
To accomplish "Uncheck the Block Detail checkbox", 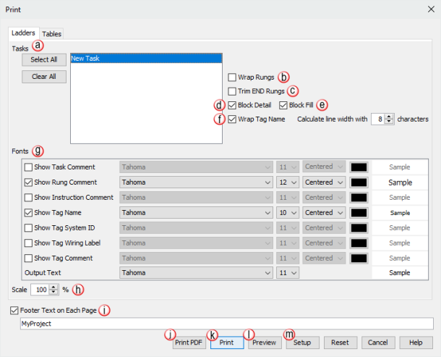I will tap(232, 105).
